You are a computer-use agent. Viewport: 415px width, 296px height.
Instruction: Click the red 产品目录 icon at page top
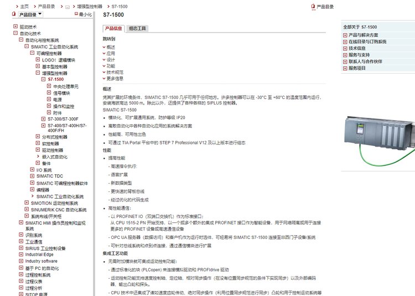[x=313, y=7]
